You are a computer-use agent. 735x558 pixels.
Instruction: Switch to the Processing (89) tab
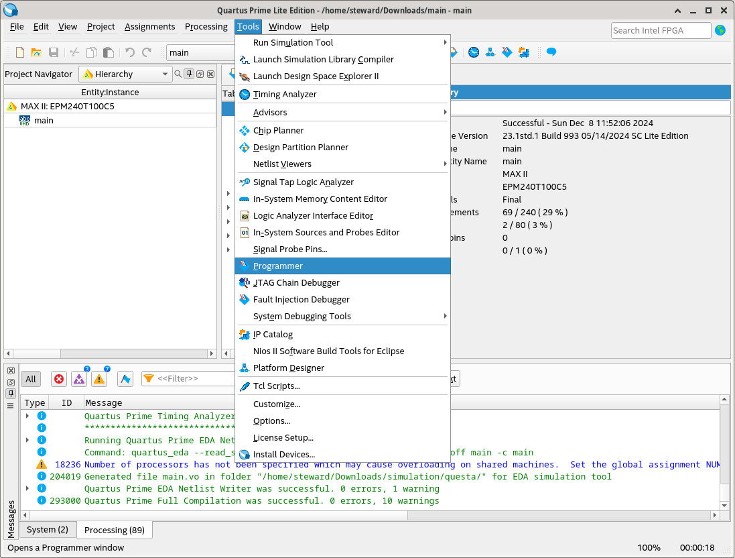pyautogui.click(x=115, y=530)
